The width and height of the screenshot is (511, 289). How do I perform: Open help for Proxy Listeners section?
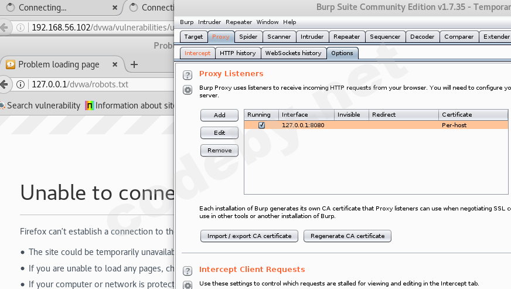pos(188,75)
